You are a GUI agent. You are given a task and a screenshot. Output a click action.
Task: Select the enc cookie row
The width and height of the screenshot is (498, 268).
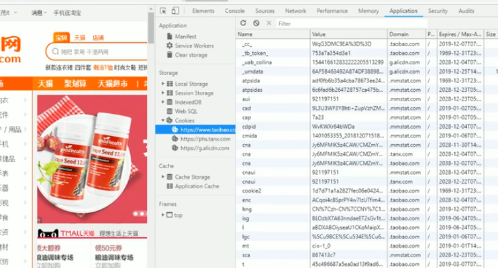(367, 200)
